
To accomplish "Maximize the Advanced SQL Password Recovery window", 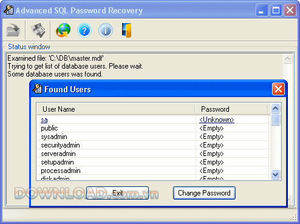I will (x=276, y=10).
